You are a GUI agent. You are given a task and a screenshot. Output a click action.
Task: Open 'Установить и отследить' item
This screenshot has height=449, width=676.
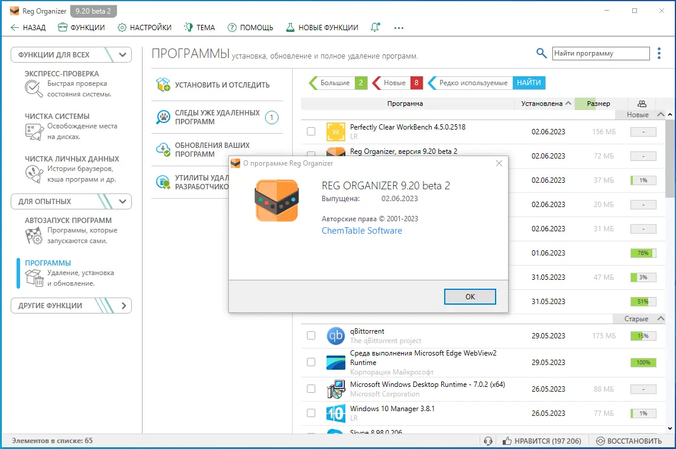click(217, 85)
